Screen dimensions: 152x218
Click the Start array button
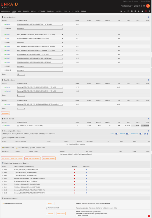pyautogui.click(x=50, y=203)
